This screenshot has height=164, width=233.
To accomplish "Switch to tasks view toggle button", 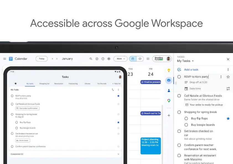I will (x=140, y=59).
